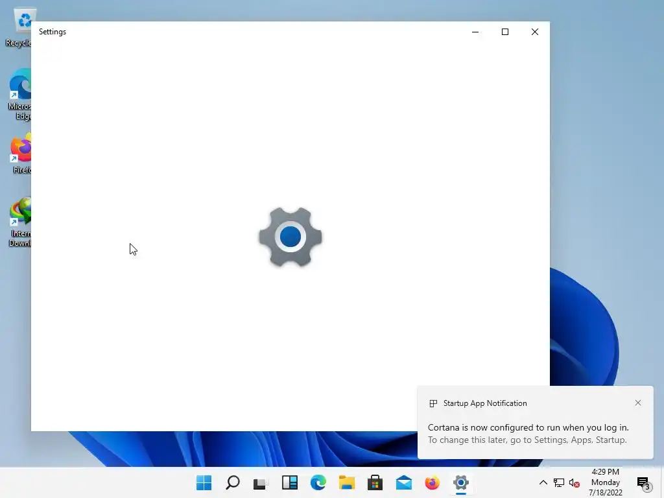The height and width of the screenshot is (498, 664).
Task: Launch Microsoft Edge from the taskbar
Action: pyautogui.click(x=318, y=482)
